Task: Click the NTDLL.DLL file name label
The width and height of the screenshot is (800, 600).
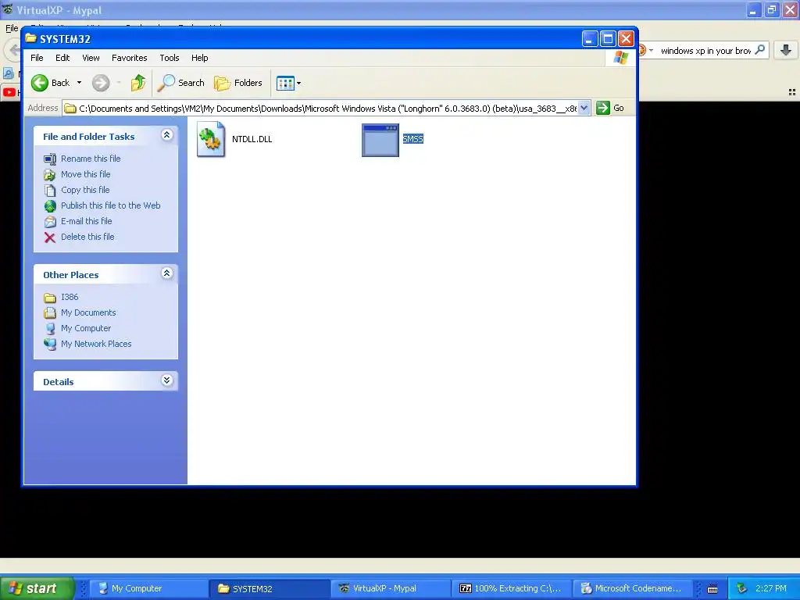Action: (x=252, y=139)
